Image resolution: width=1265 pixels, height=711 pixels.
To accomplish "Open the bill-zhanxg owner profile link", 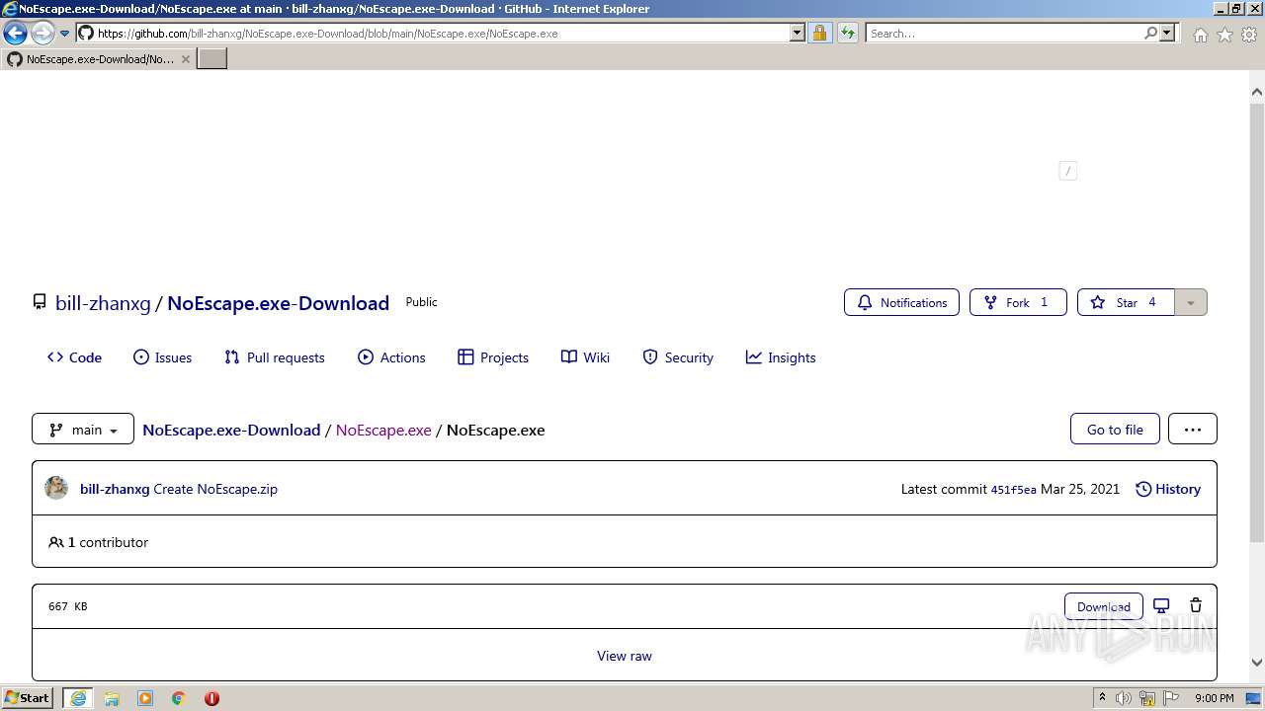I will click(x=103, y=303).
